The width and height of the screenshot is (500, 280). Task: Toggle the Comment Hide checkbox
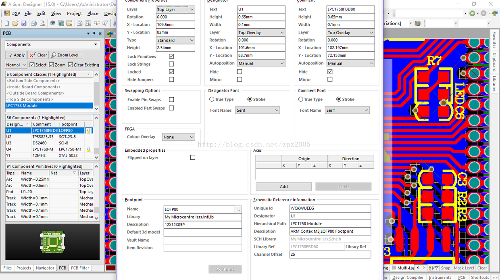click(x=330, y=72)
